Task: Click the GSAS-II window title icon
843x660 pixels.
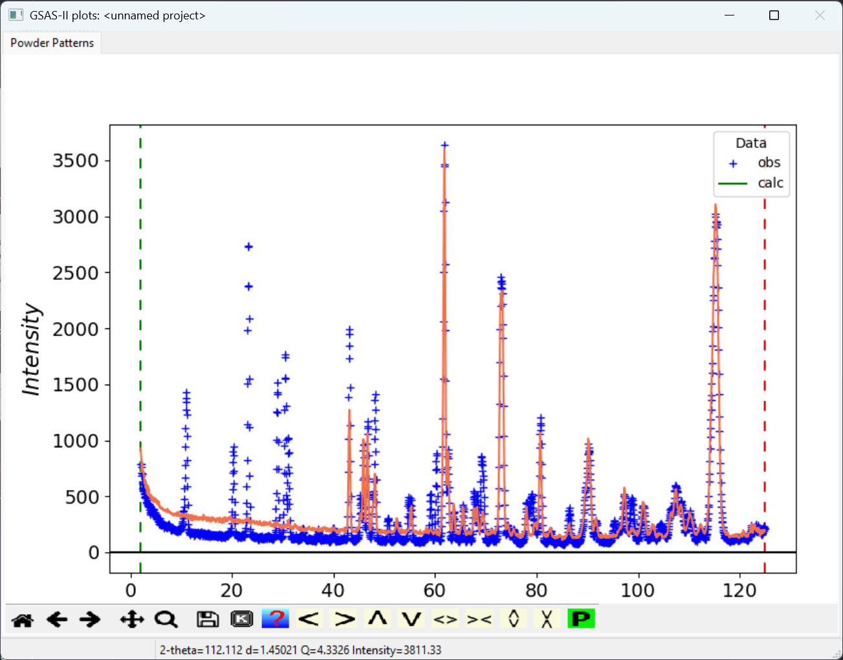Action: pyautogui.click(x=16, y=15)
